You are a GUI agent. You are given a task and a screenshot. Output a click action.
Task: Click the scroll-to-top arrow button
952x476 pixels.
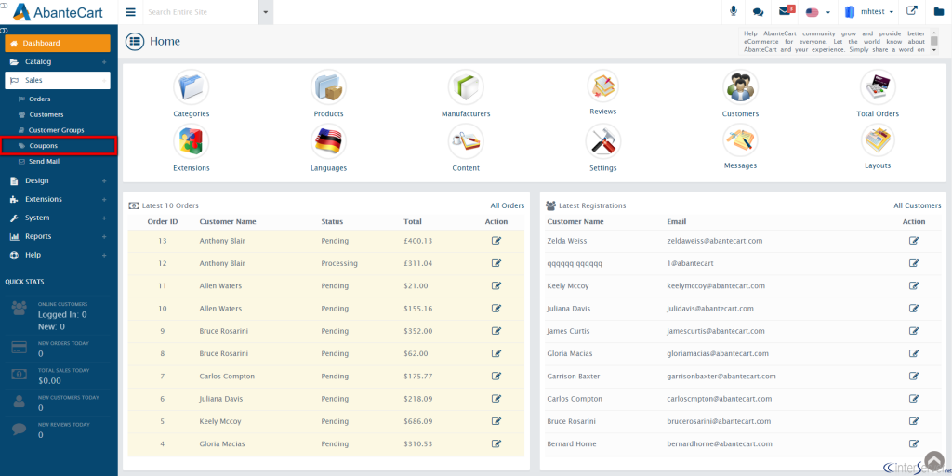936,462
